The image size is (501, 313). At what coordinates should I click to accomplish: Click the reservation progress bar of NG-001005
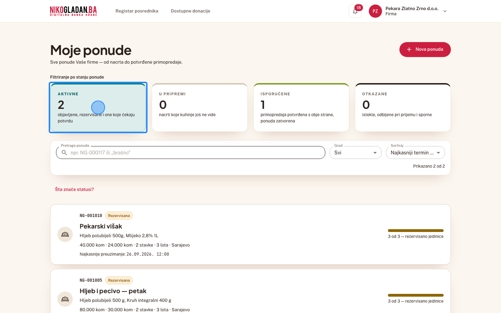[x=416, y=295]
